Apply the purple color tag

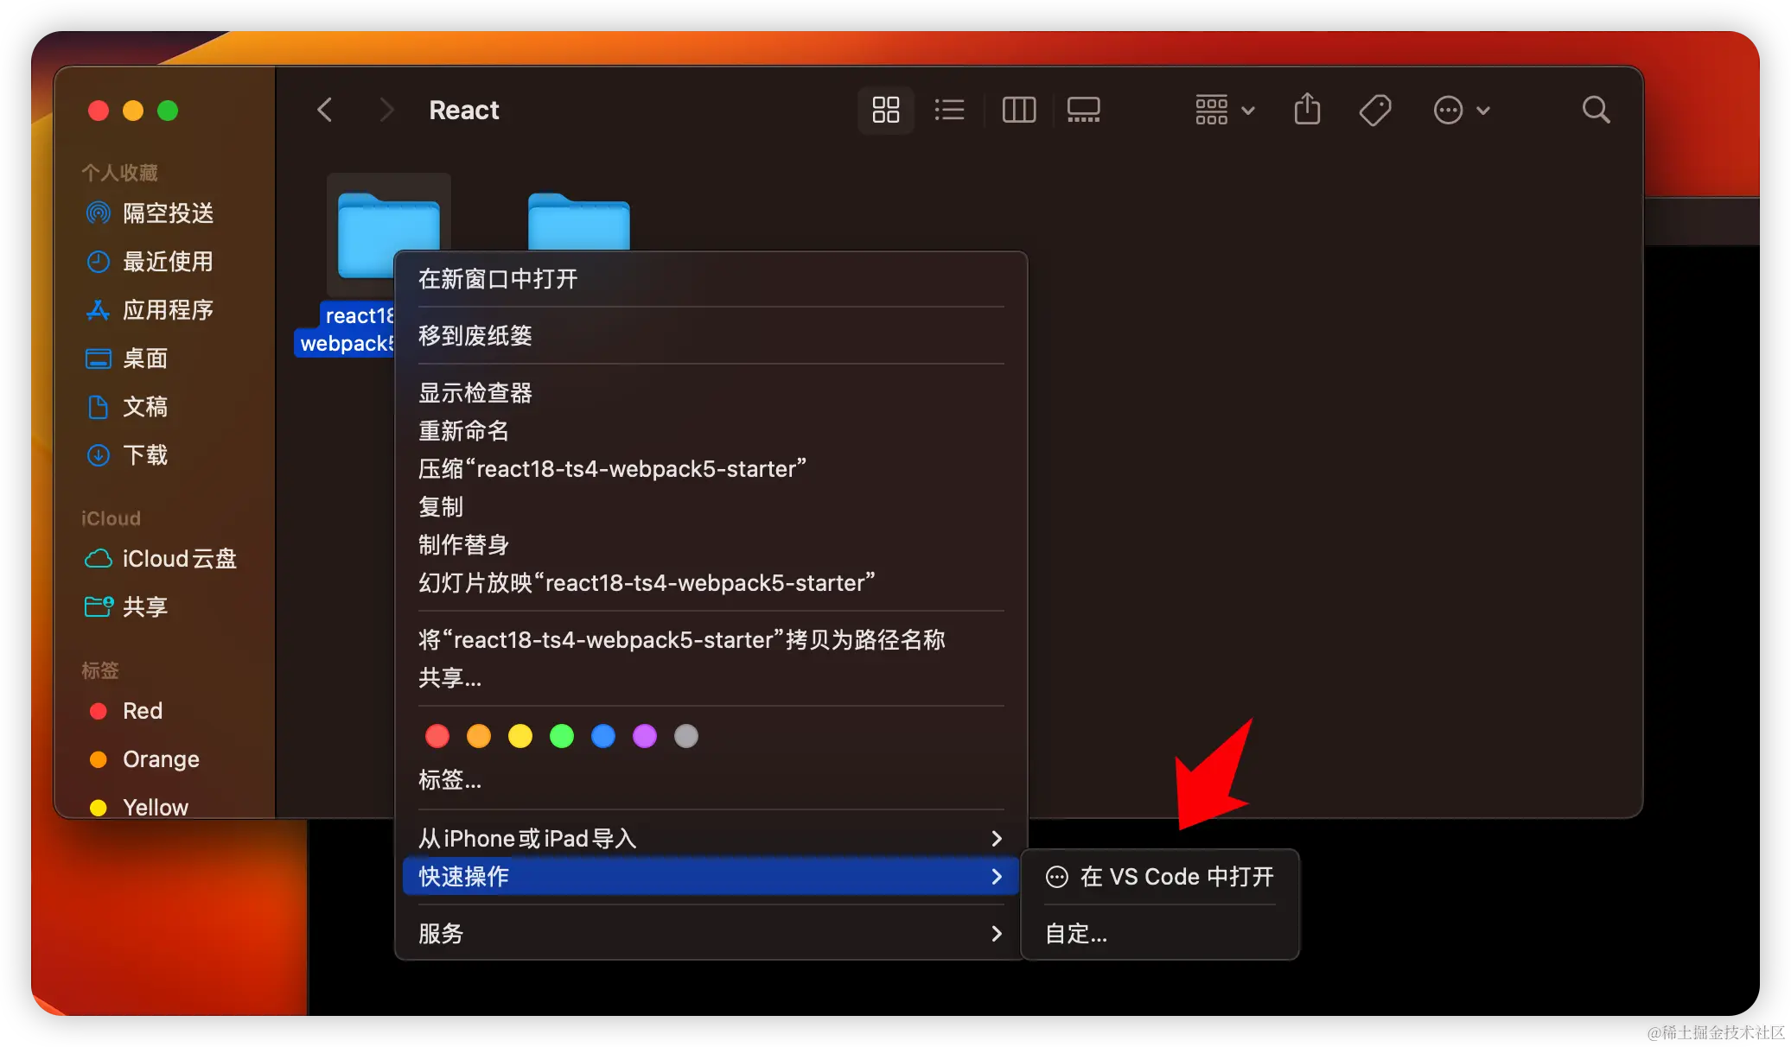645,736
